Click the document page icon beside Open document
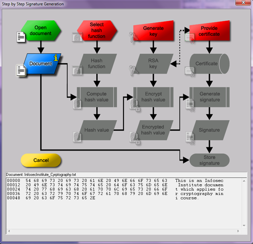 pos(21,37)
